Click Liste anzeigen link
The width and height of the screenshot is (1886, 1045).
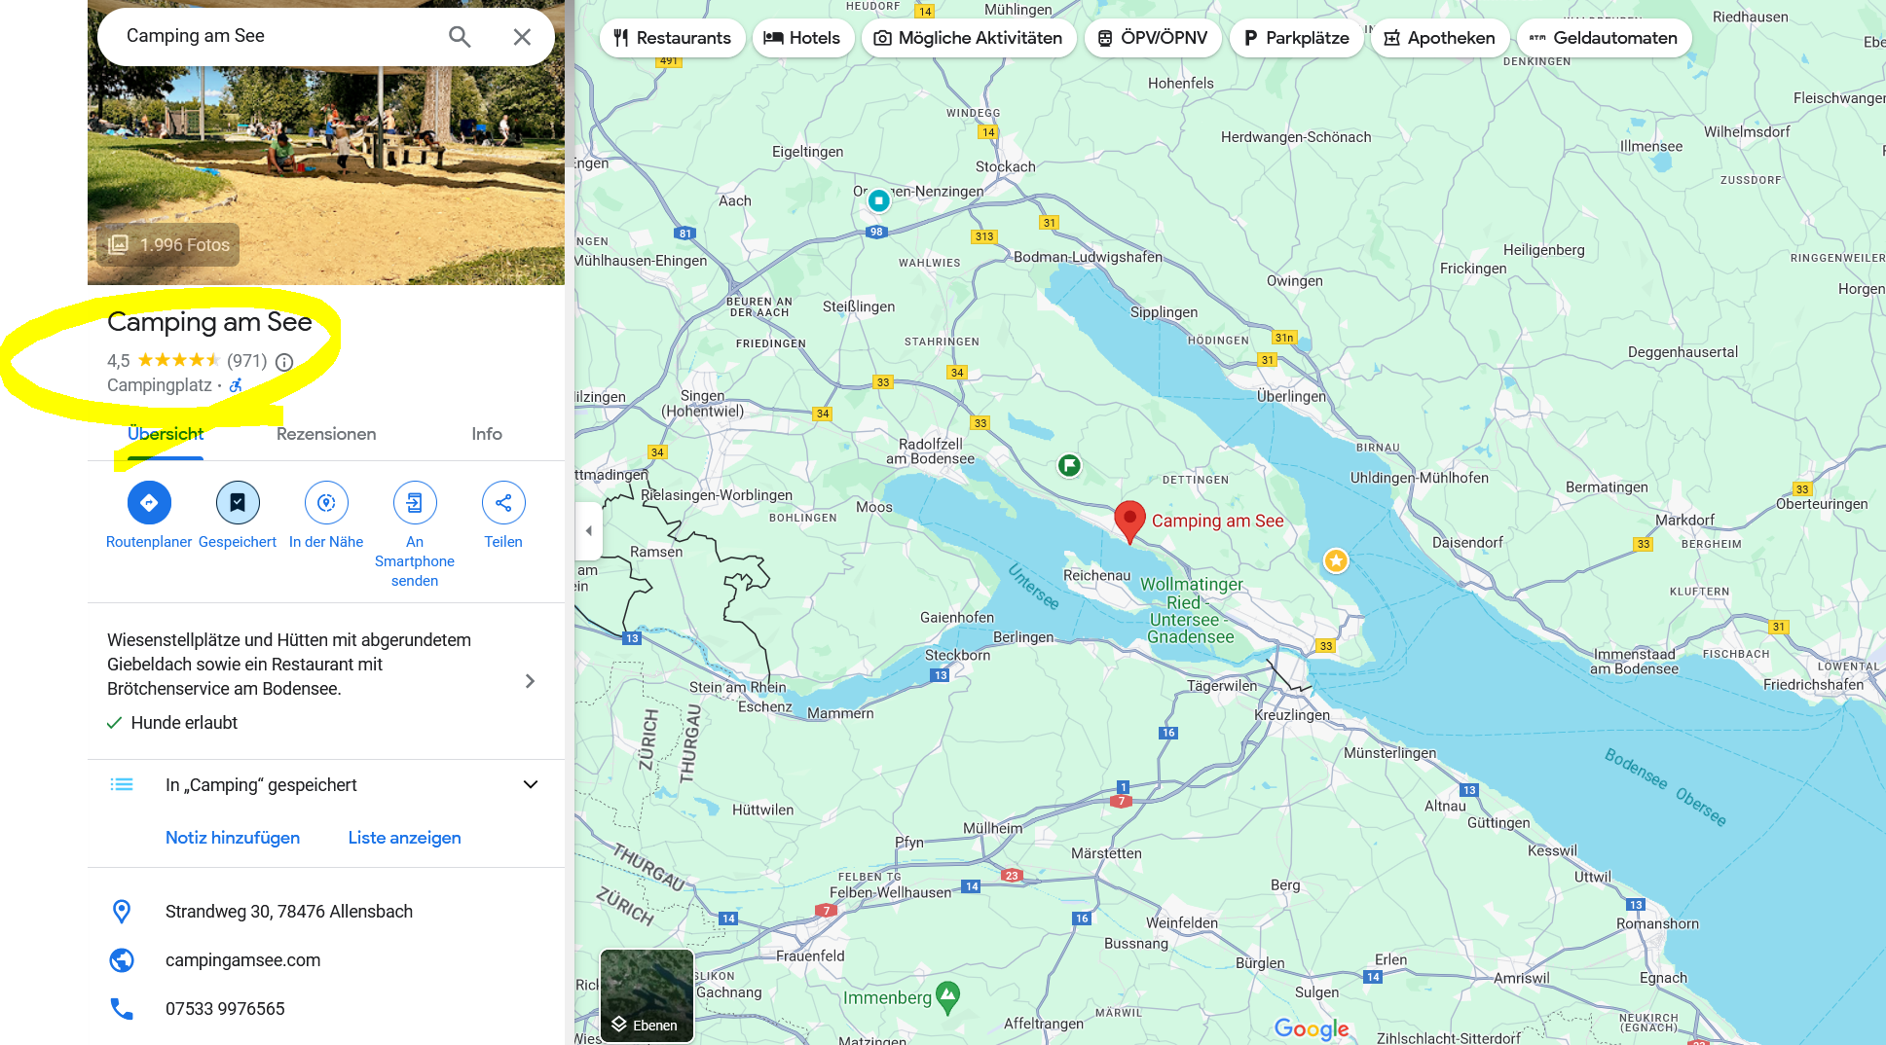point(404,838)
